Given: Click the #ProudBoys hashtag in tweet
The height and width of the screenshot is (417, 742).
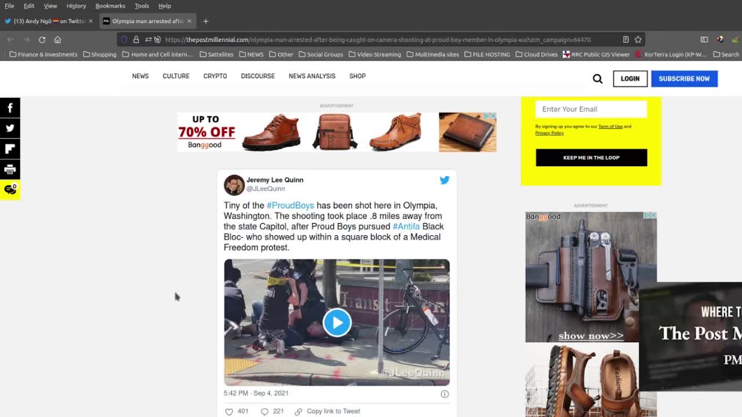Looking at the screenshot, I should pyautogui.click(x=290, y=206).
